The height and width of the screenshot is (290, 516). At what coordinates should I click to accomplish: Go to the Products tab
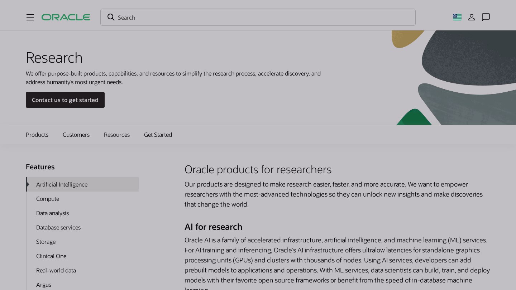(x=37, y=135)
